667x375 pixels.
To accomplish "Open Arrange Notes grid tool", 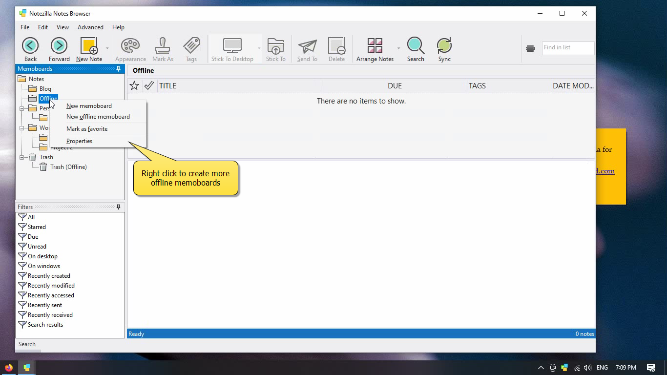I will click(x=375, y=50).
